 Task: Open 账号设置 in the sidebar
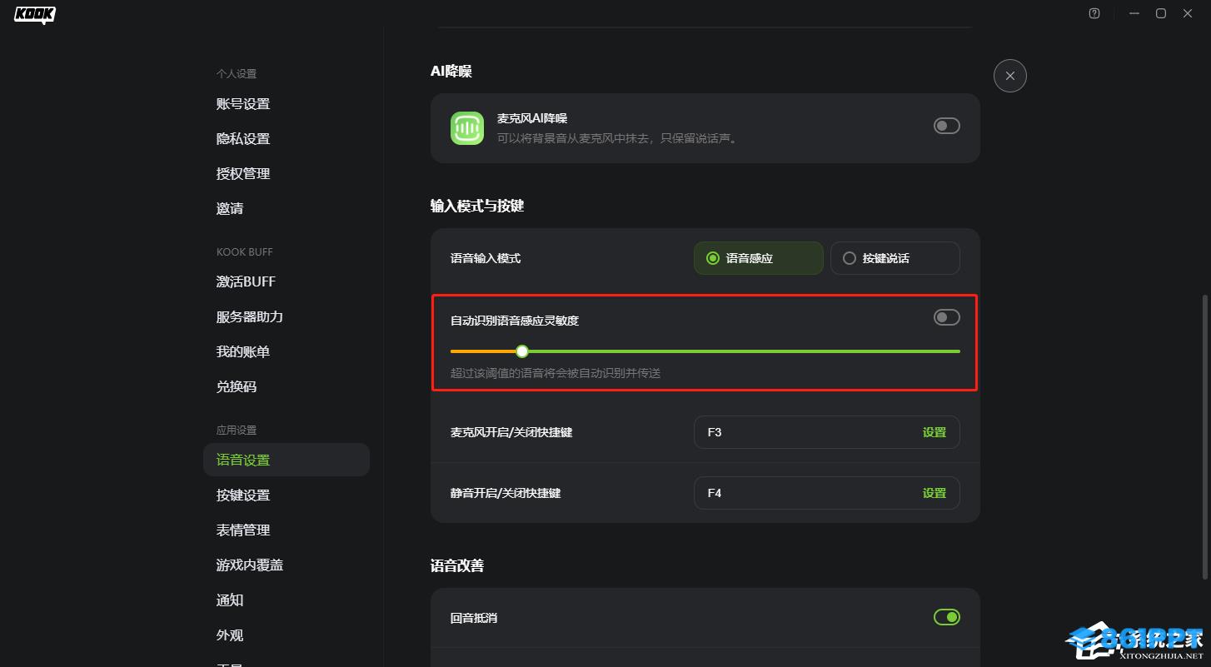(243, 104)
